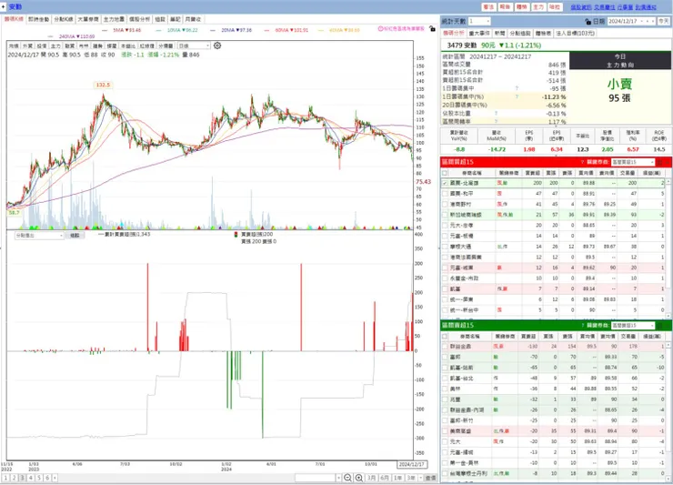Screen dimensions: 673x485
Task: Check the 元大 row checkbox in sell table
Action: point(445,441)
